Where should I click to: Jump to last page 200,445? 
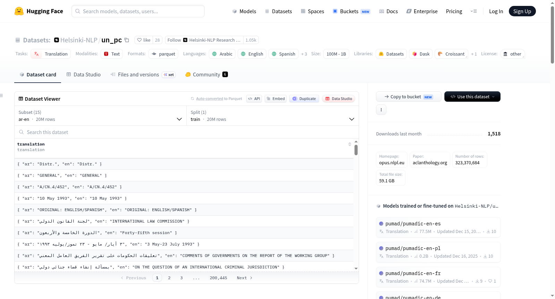219,278
